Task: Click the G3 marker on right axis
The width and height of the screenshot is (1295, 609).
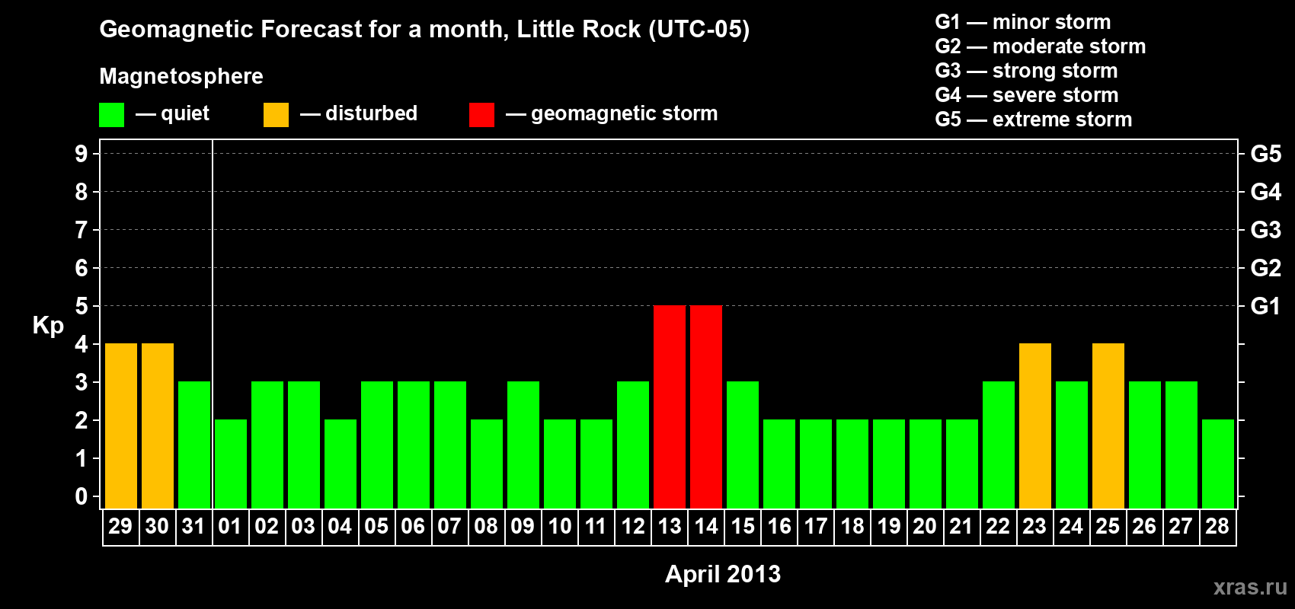Action: 1265,230
